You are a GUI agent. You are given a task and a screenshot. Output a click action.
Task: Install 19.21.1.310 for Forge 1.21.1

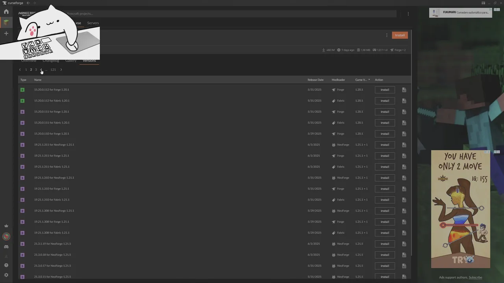385,189
